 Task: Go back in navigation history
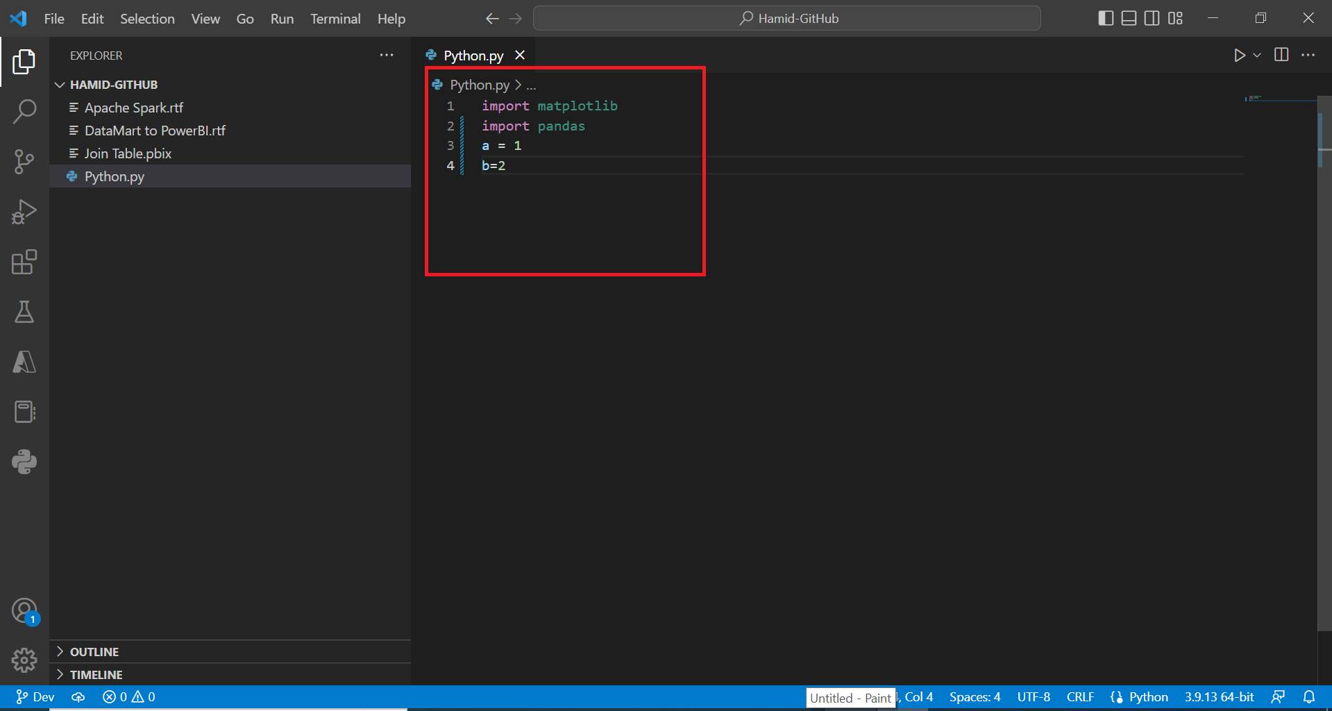(x=492, y=19)
